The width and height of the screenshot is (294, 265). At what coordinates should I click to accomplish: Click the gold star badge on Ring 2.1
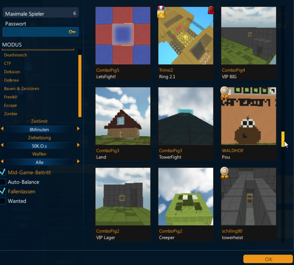tap(161, 13)
